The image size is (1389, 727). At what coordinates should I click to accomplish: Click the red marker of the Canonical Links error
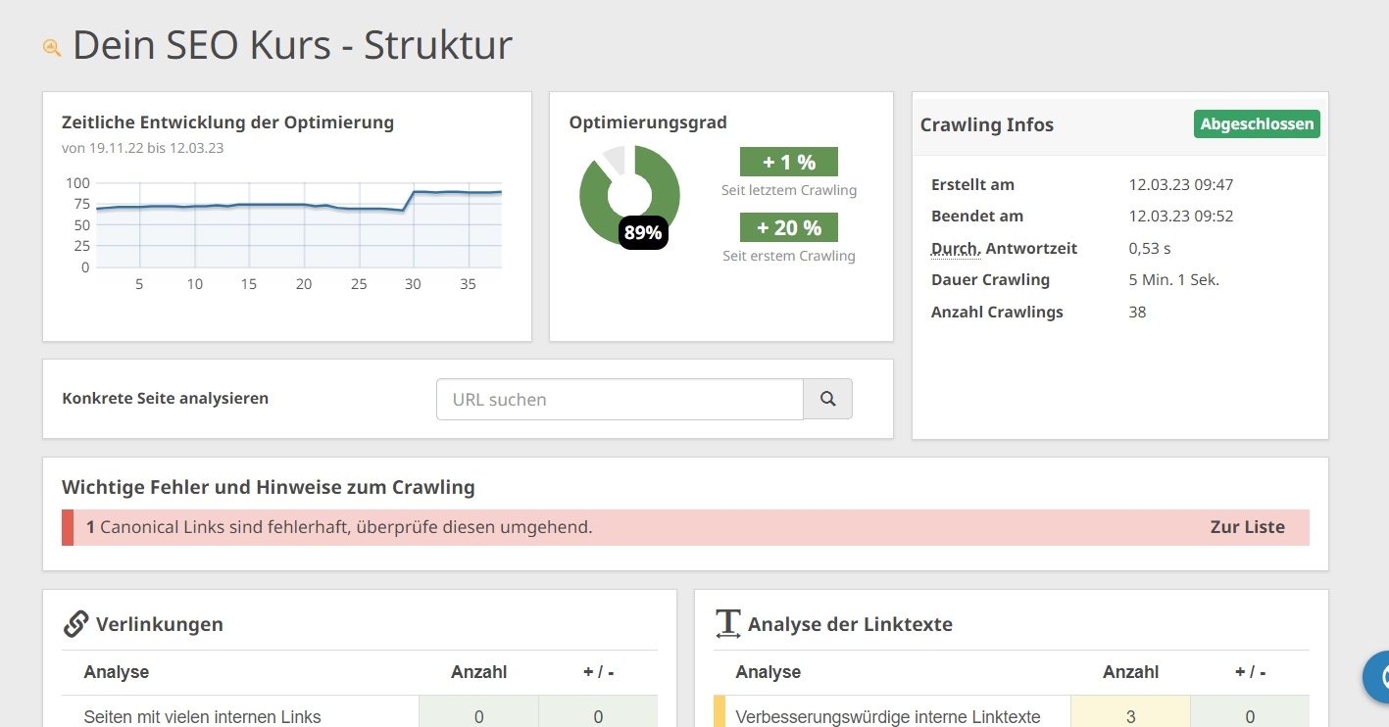[68, 527]
